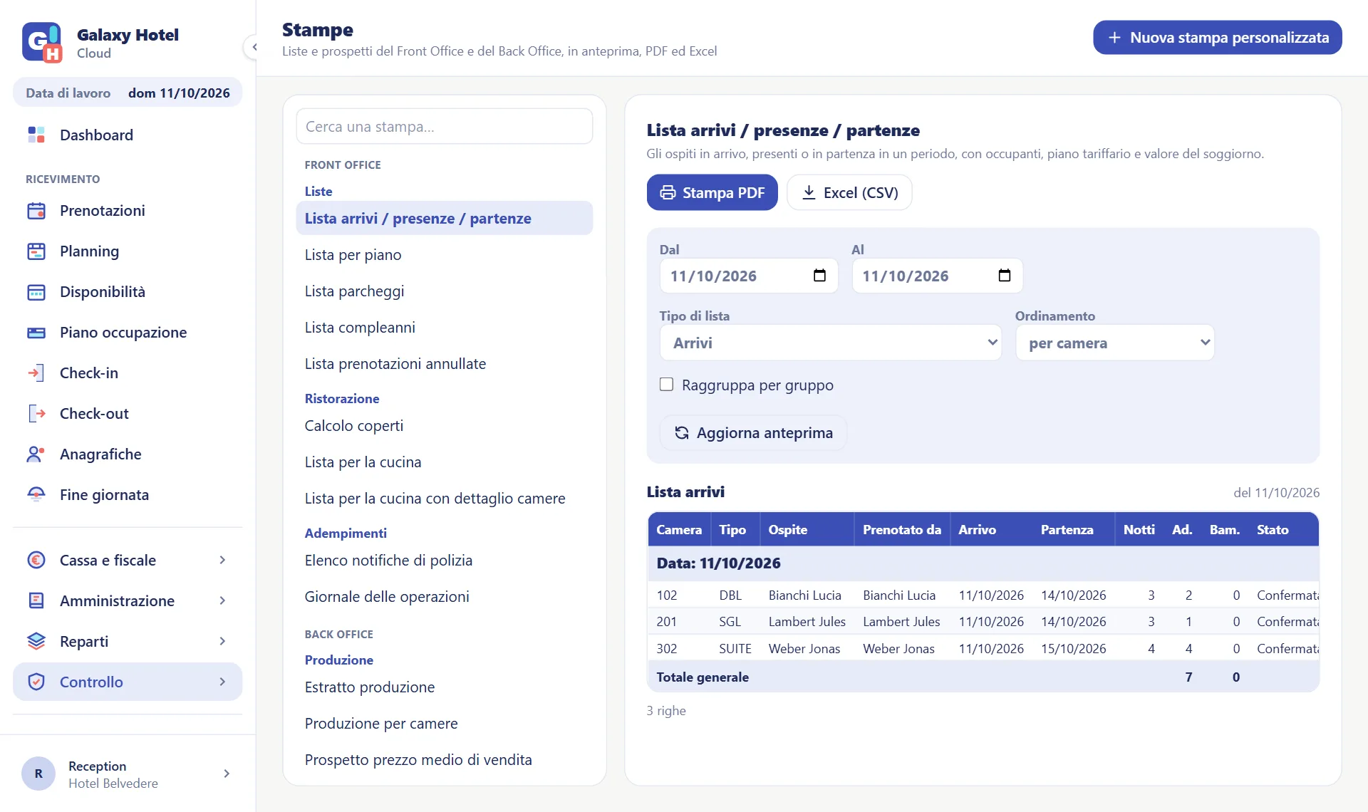Image resolution: width=1368 pixels, height=812 pixels.
Task: Select Prospetto prezzo medio di vendita
Action: [444, 759]
